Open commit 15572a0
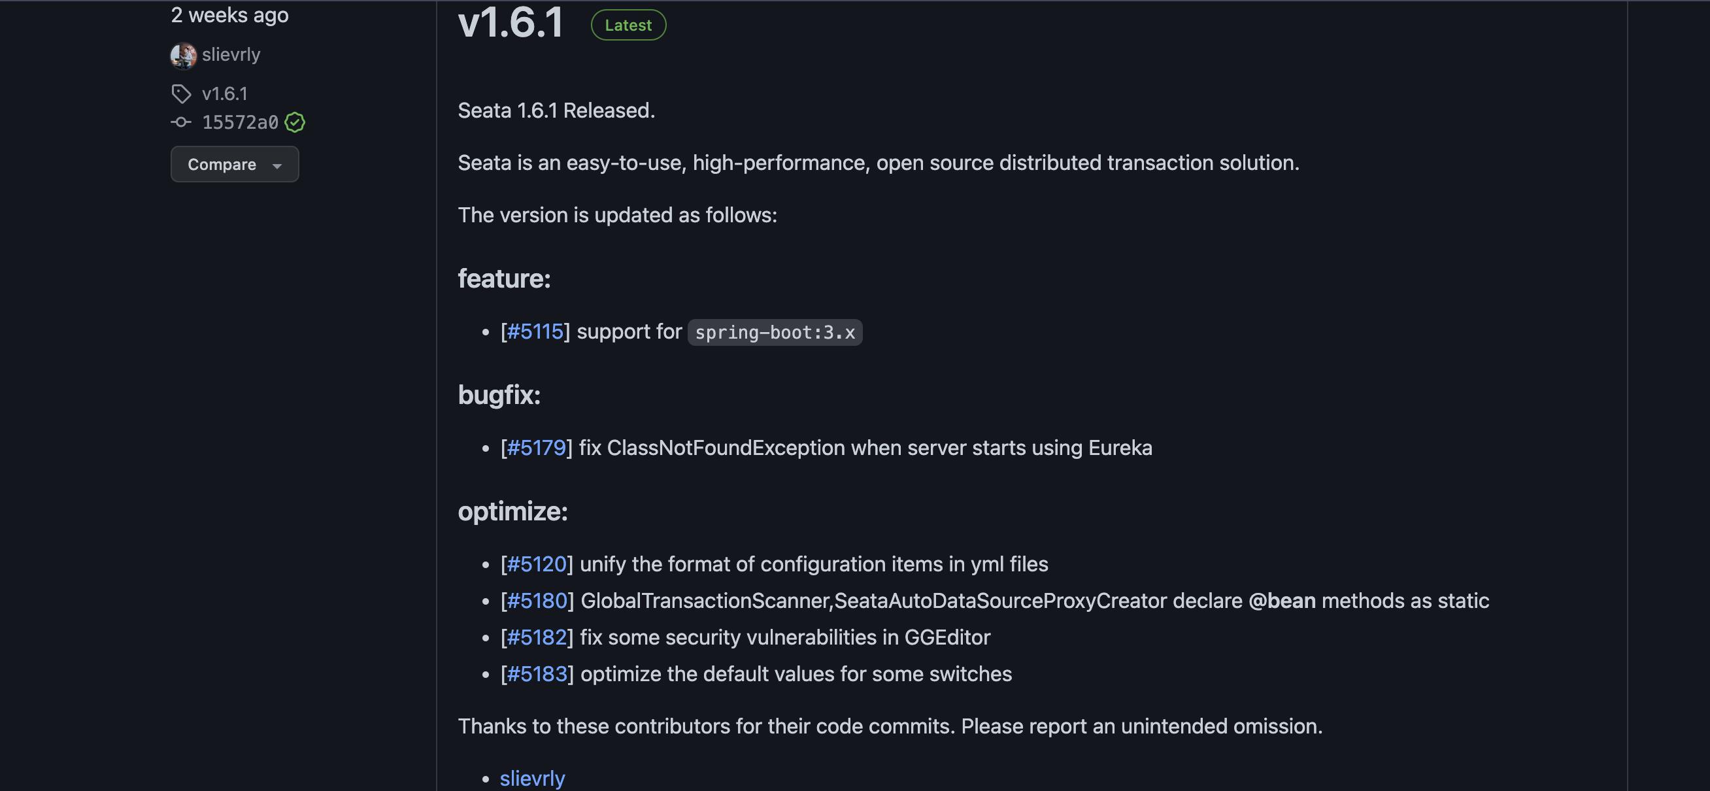Screen dimensions: 1710x791 coord(241,122)
